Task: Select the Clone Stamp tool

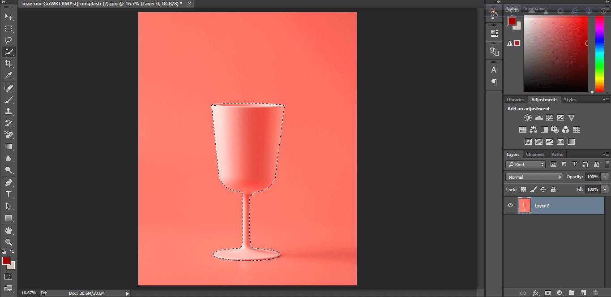Action: coord(8,111)
